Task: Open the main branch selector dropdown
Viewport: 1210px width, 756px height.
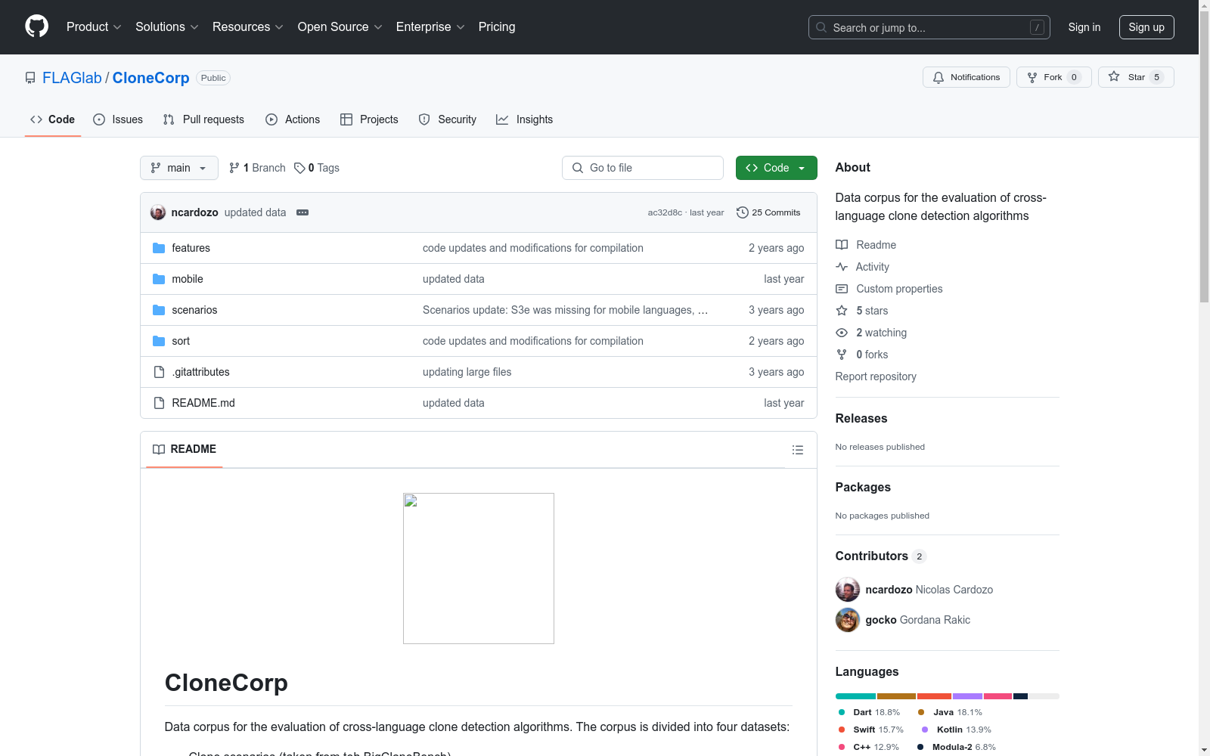Action: pos(179,168)
